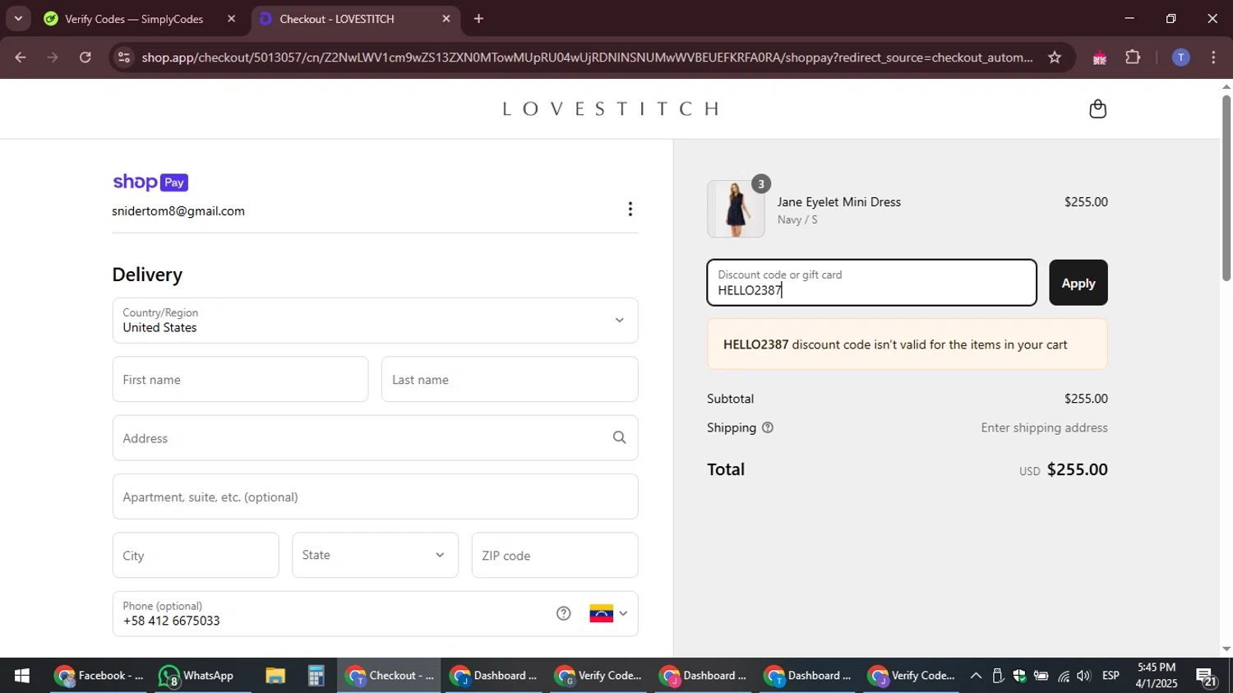The width and height of the screenshot is (1233, 693).
Task: Open the Chrome profile avatar
Action: (1180, 58)
